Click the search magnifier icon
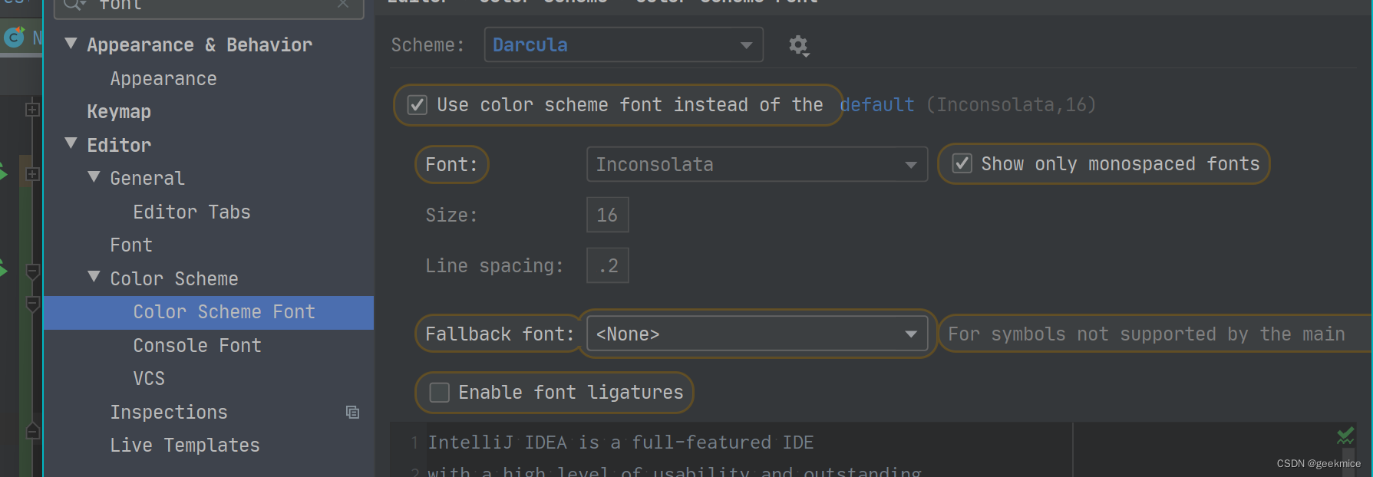Image resolution: width=1373 pixels, height=477 pixels. coord(73,5)
